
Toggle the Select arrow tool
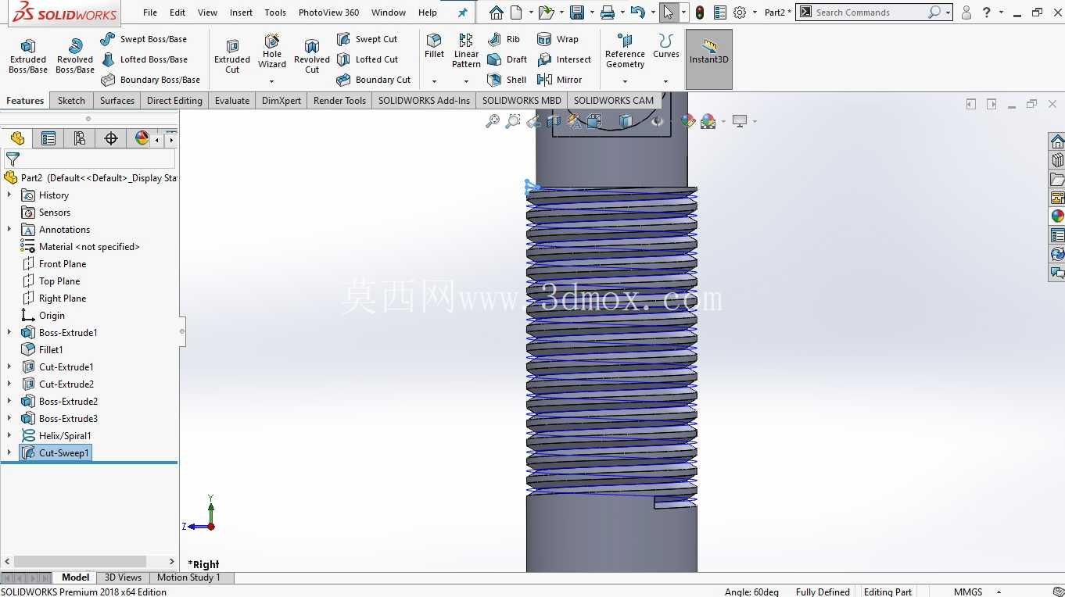[668, 13]
